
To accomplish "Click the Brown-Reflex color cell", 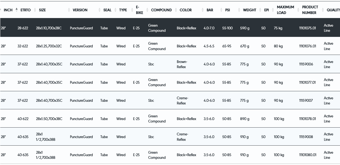I will [182, 64].
